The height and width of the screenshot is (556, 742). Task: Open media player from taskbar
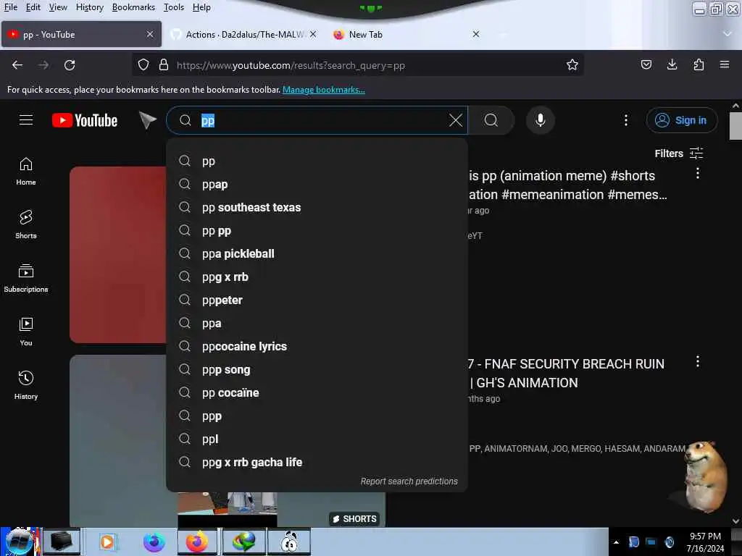107,542
